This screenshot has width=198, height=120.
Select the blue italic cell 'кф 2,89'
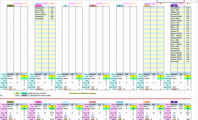tap(174, 4)
